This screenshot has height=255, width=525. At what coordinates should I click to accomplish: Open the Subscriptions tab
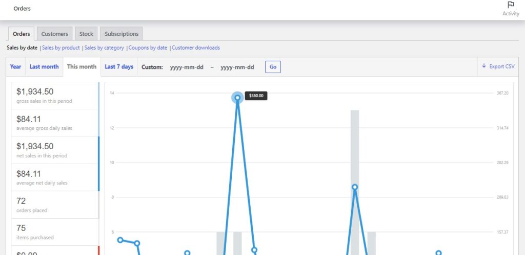[121, 34]
